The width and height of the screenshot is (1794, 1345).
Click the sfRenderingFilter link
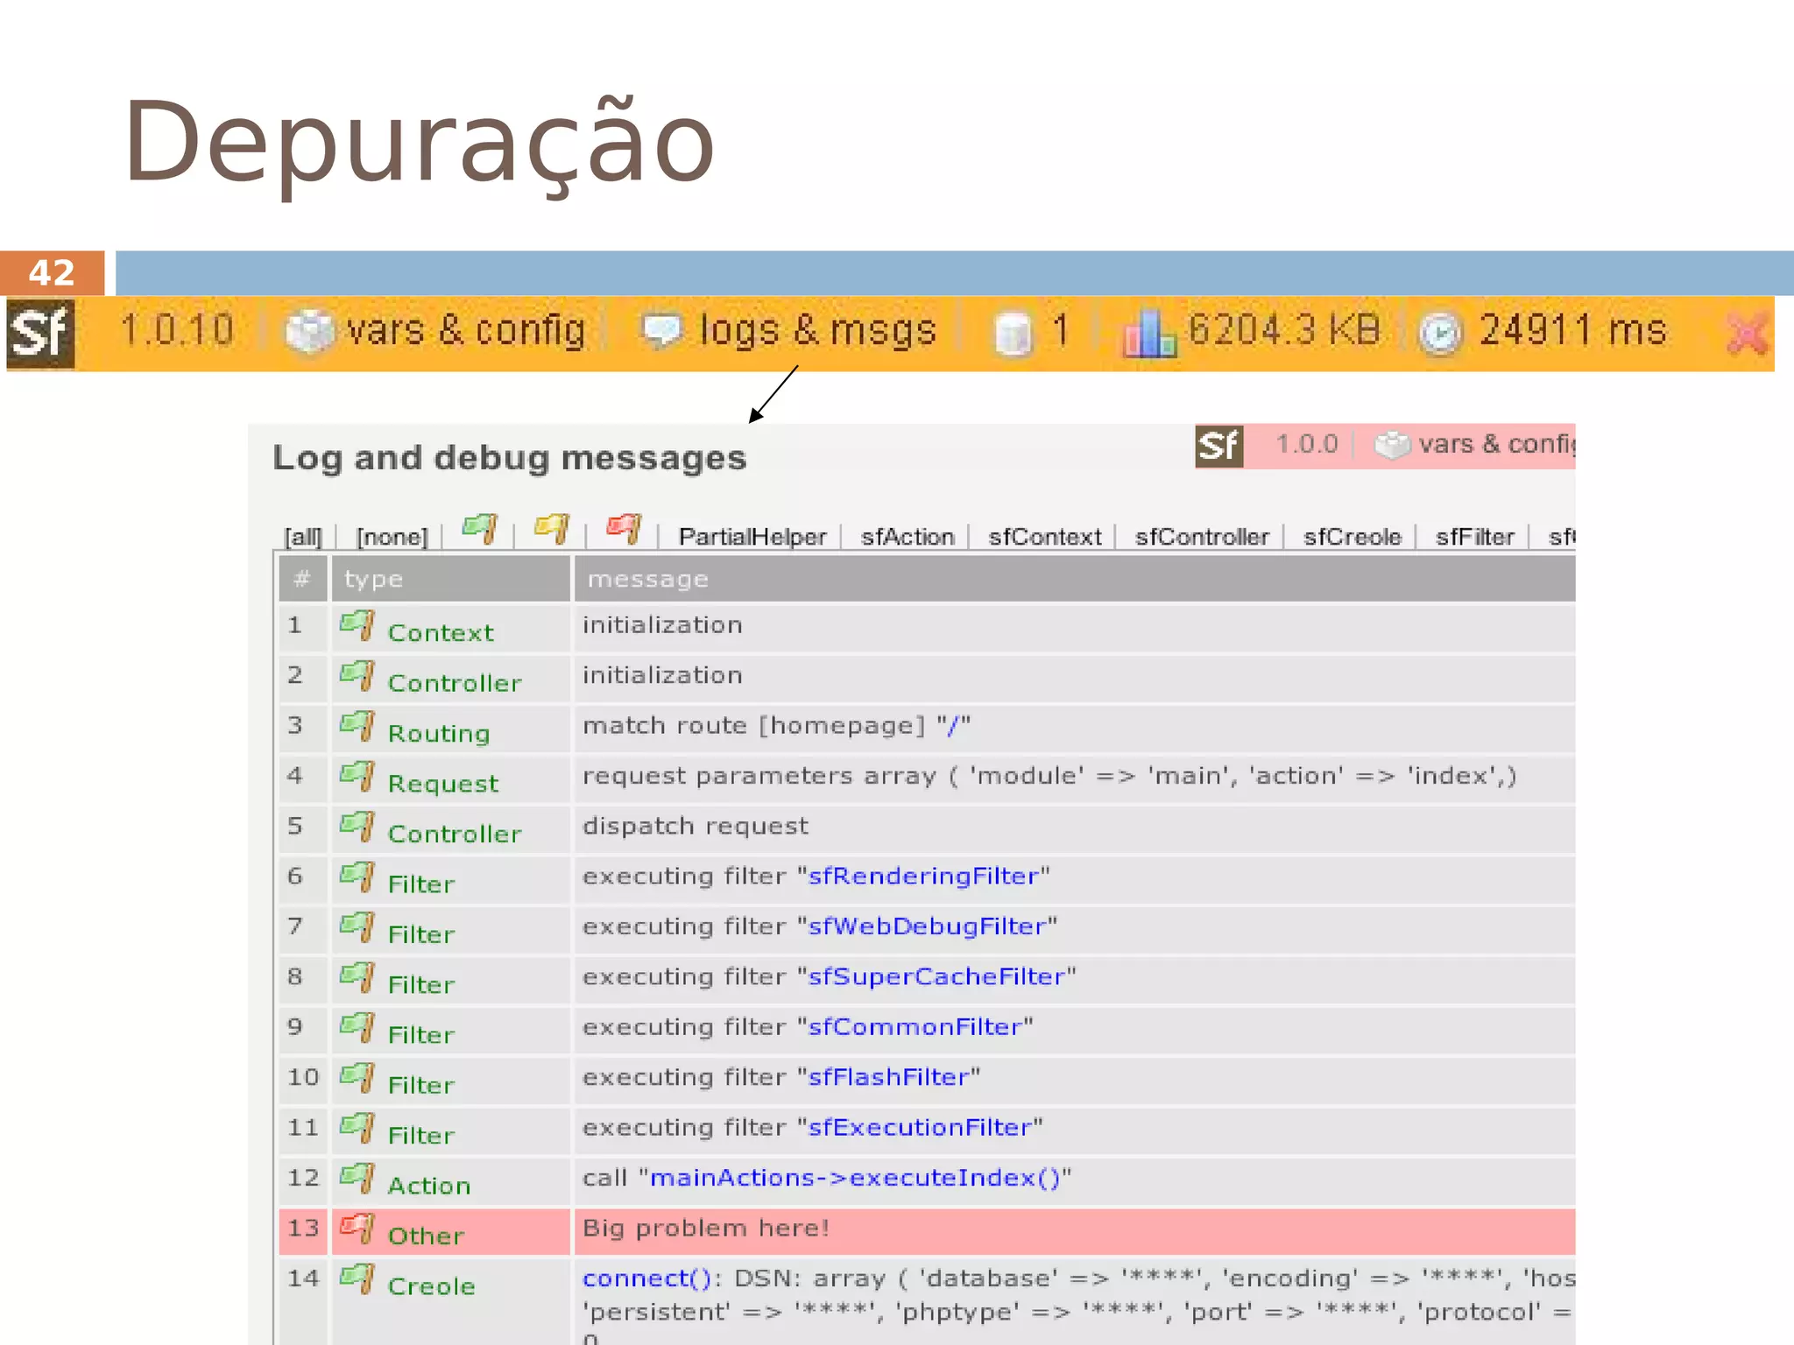tap(923, 877)
